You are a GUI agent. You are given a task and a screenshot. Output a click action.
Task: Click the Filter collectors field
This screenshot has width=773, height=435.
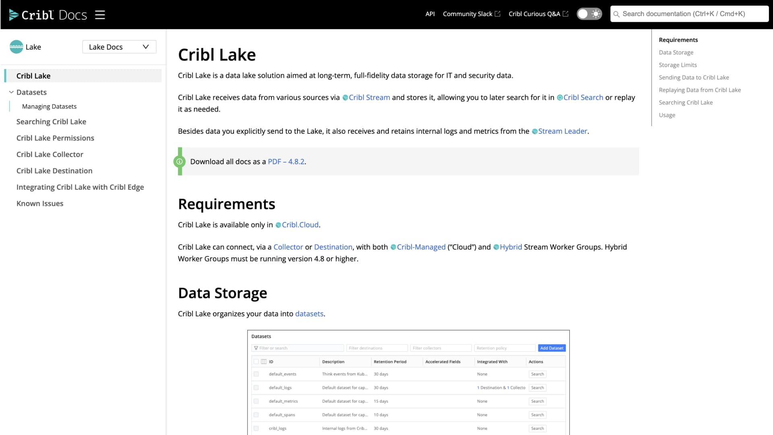(x=441, y=348)
